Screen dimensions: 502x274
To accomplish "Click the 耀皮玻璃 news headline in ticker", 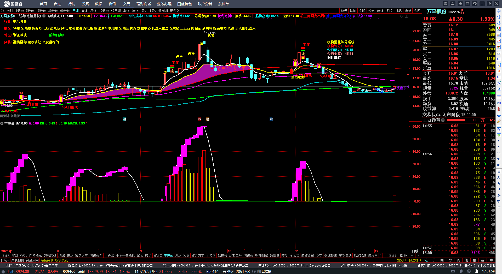I will pyautogui.click(x=111, y=265).
